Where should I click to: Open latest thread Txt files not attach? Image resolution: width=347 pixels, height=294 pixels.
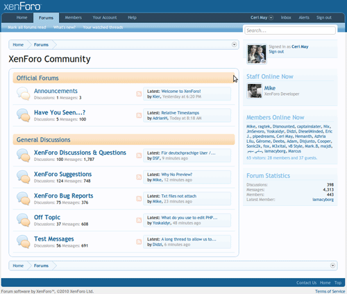point(179,196)
